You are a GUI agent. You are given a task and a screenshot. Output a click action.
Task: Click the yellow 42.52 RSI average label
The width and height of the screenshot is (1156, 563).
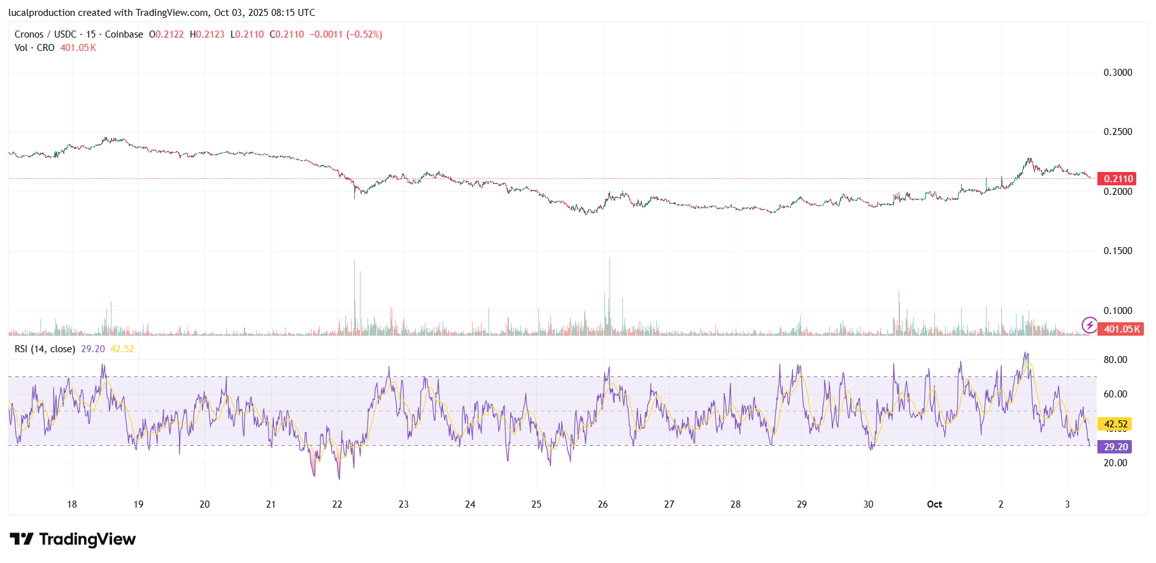[1115, 424]
